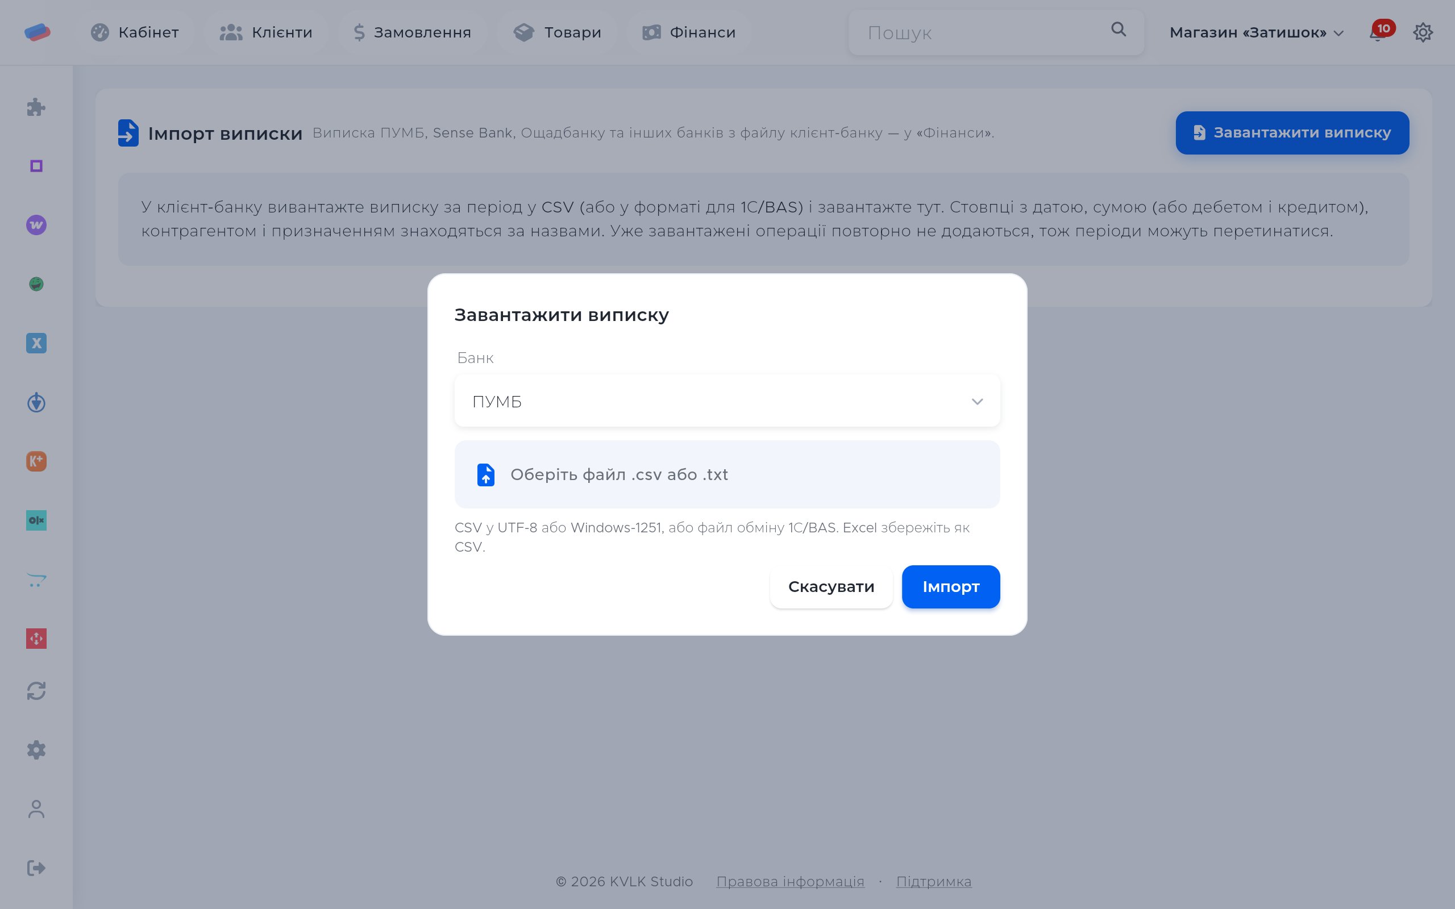Select the purple square icon in the sidebar
1455x909 pixels.
coord(36,166)
